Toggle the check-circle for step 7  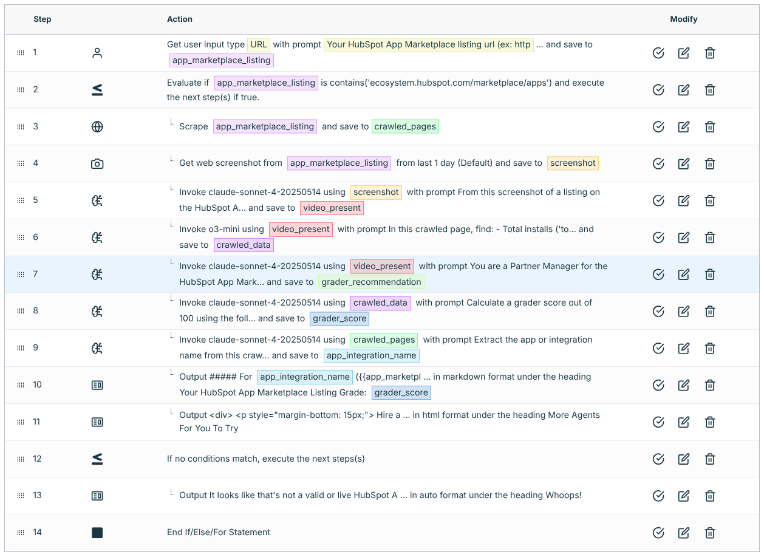click(658, 274)
